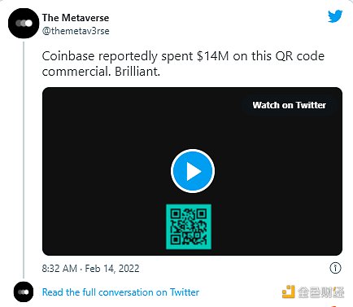Click the words QR code in tweet text
Viewport: 353px width, 307px height.
(300, 56)
